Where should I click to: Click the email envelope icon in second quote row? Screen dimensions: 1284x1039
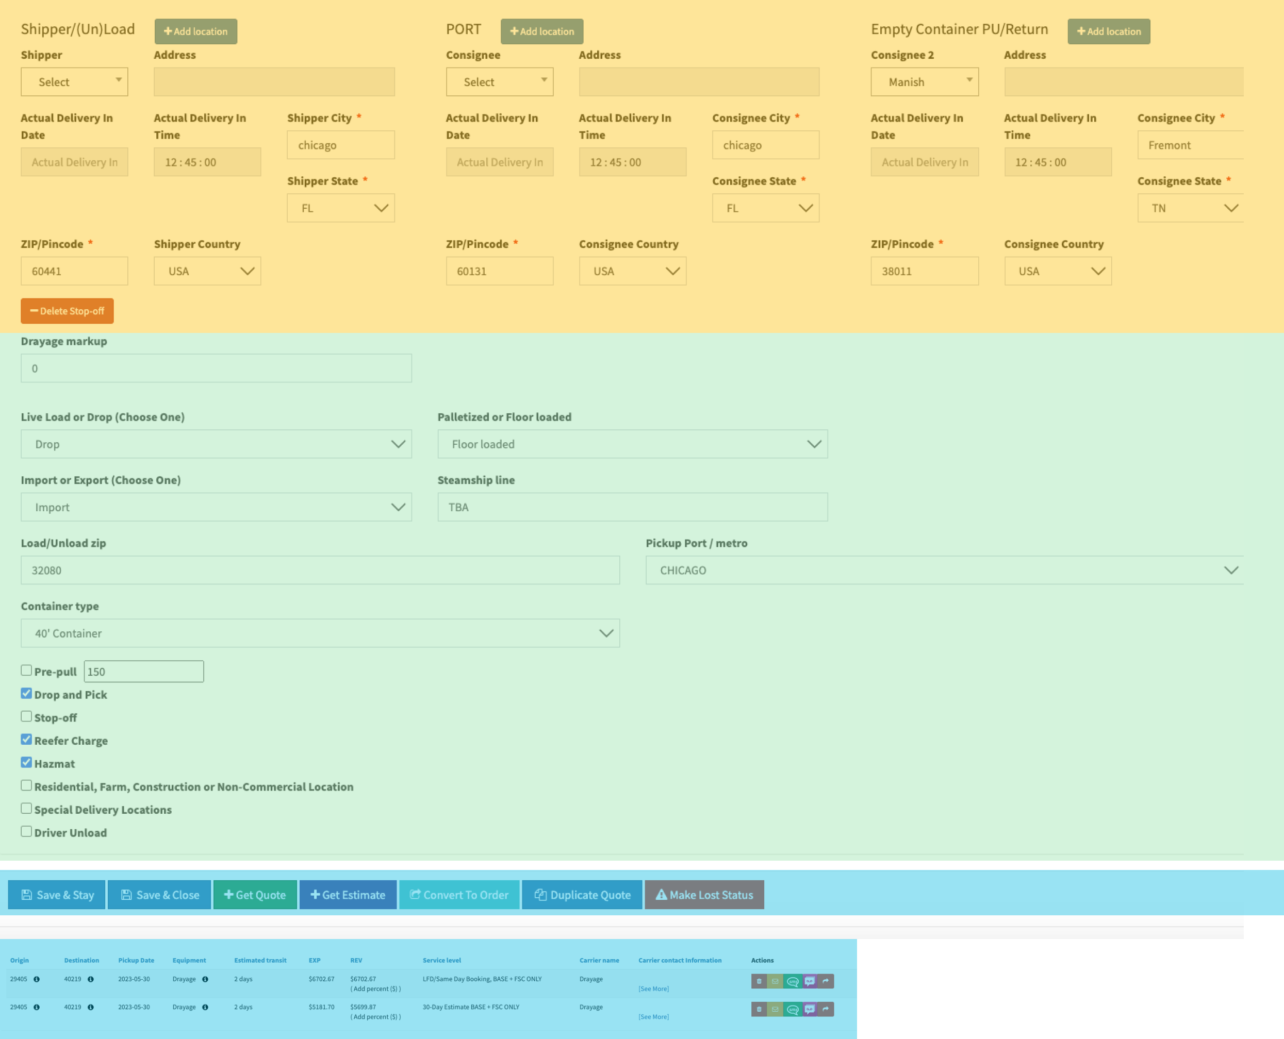point(775,1010)
